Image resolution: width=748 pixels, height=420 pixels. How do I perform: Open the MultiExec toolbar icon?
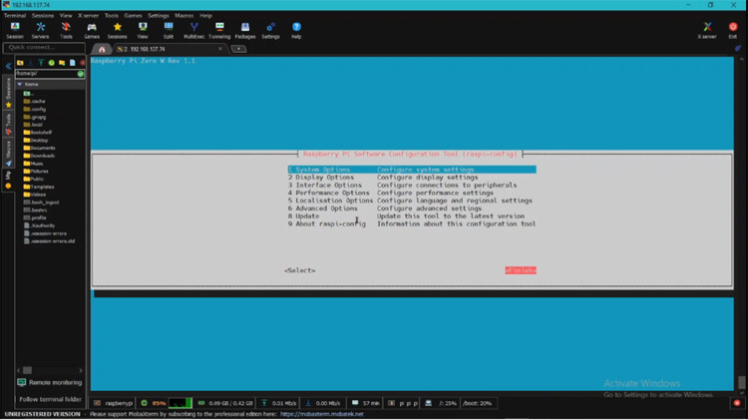tap(193, 30)
